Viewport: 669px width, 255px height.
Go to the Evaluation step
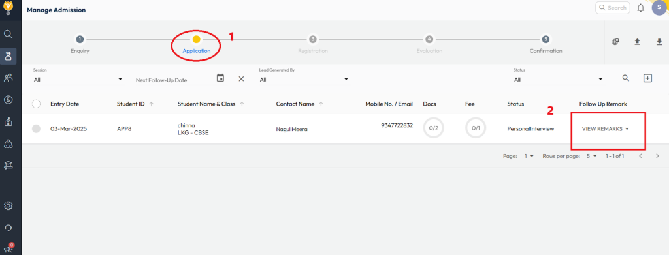tap(429, 44)
